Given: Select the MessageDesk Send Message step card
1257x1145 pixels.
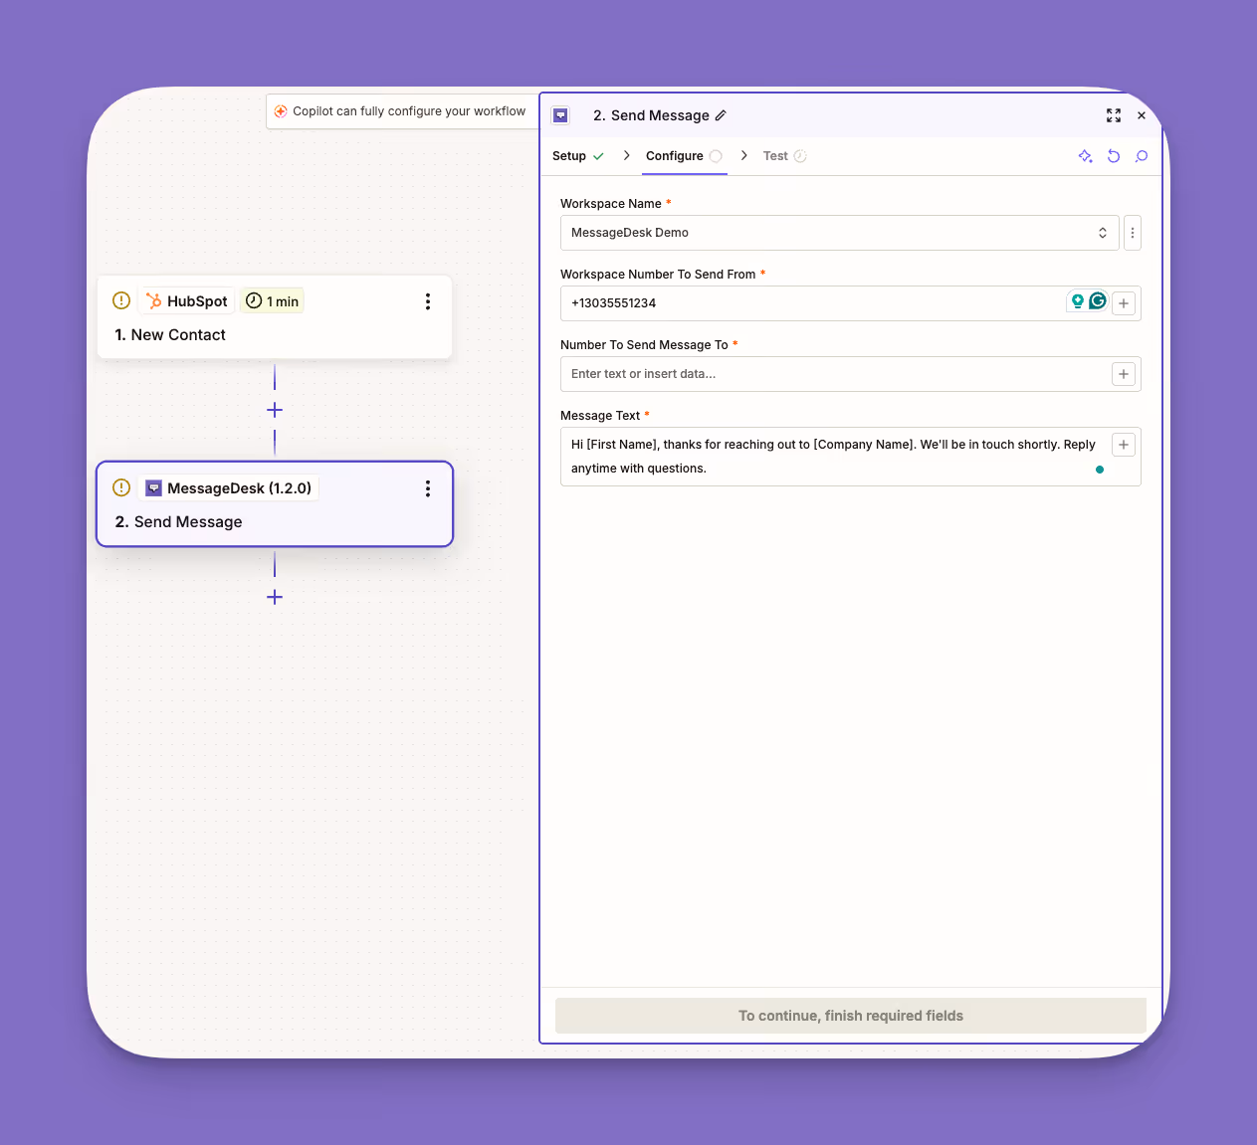Looking at the screenshot, I should point(275,504).
